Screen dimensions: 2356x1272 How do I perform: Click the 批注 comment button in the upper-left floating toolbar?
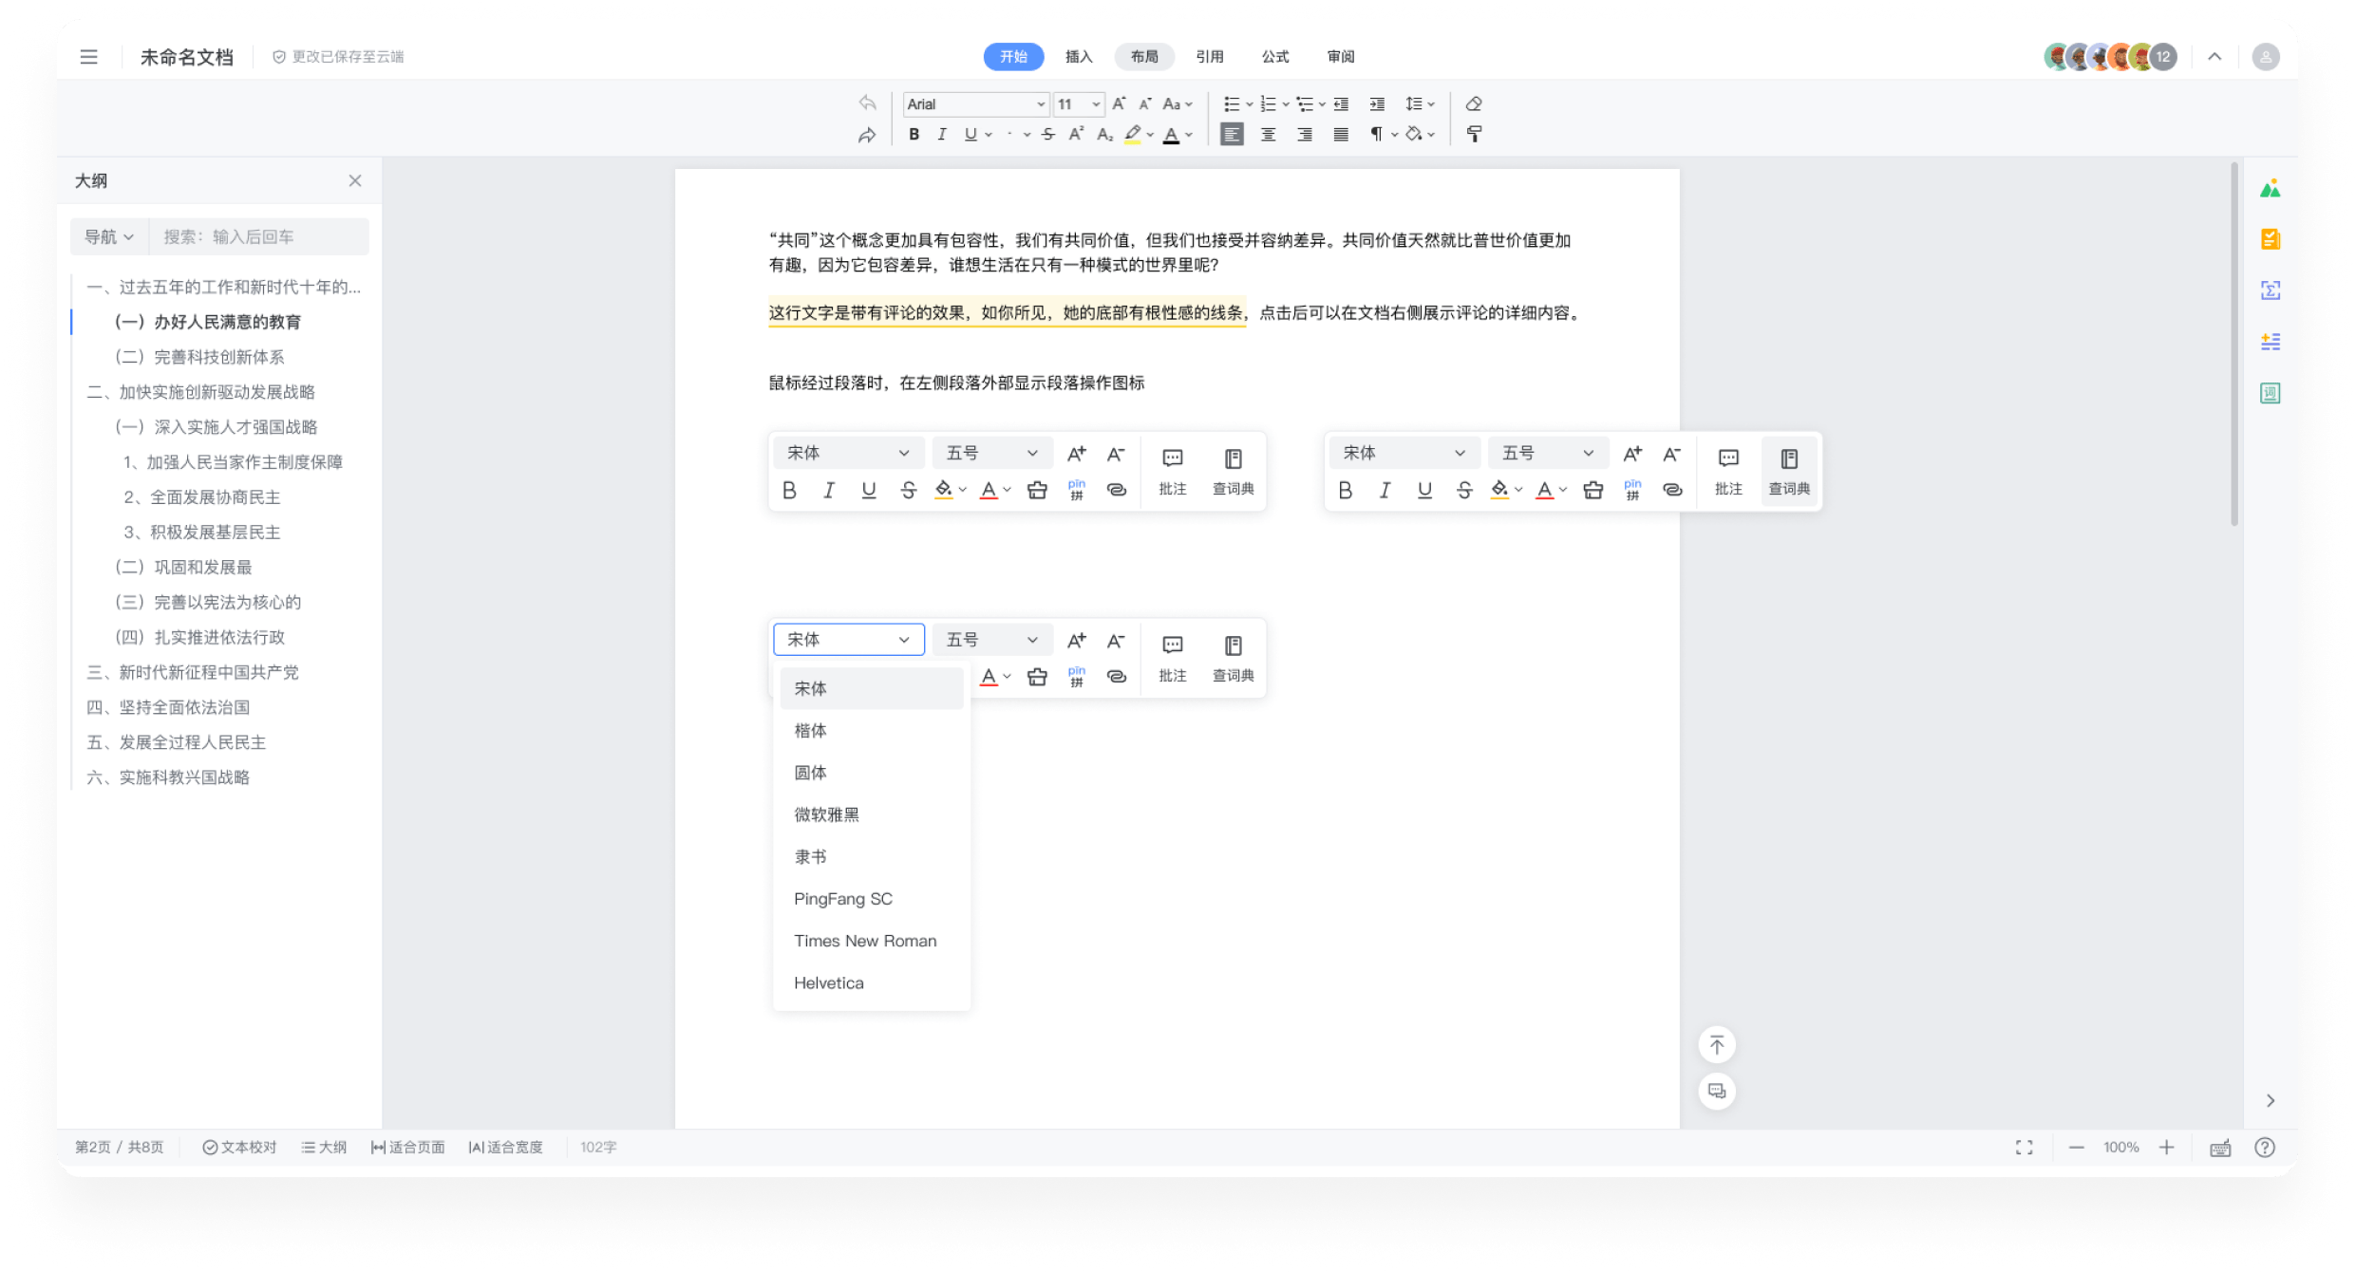coord(1173,472)
